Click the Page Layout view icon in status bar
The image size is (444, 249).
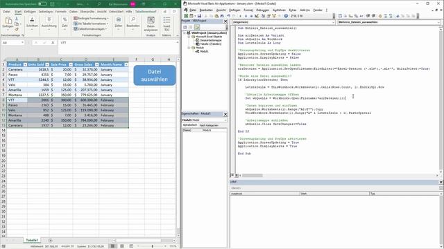point(122,246)
